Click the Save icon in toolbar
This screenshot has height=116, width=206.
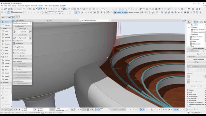click(9, 9)
